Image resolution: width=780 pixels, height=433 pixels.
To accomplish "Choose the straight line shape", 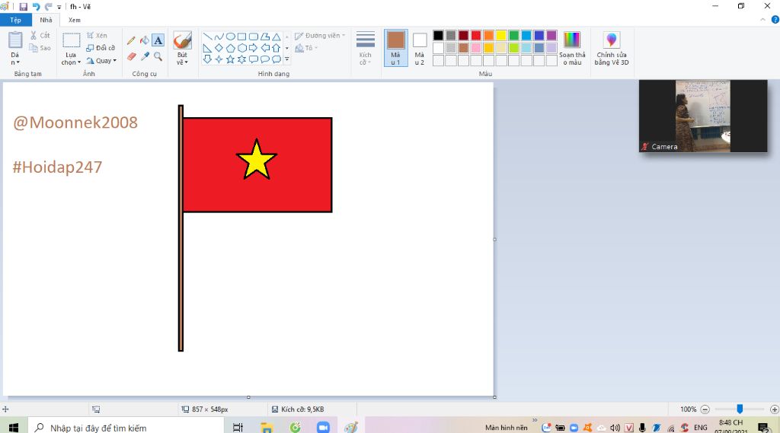I will (207, 37).
